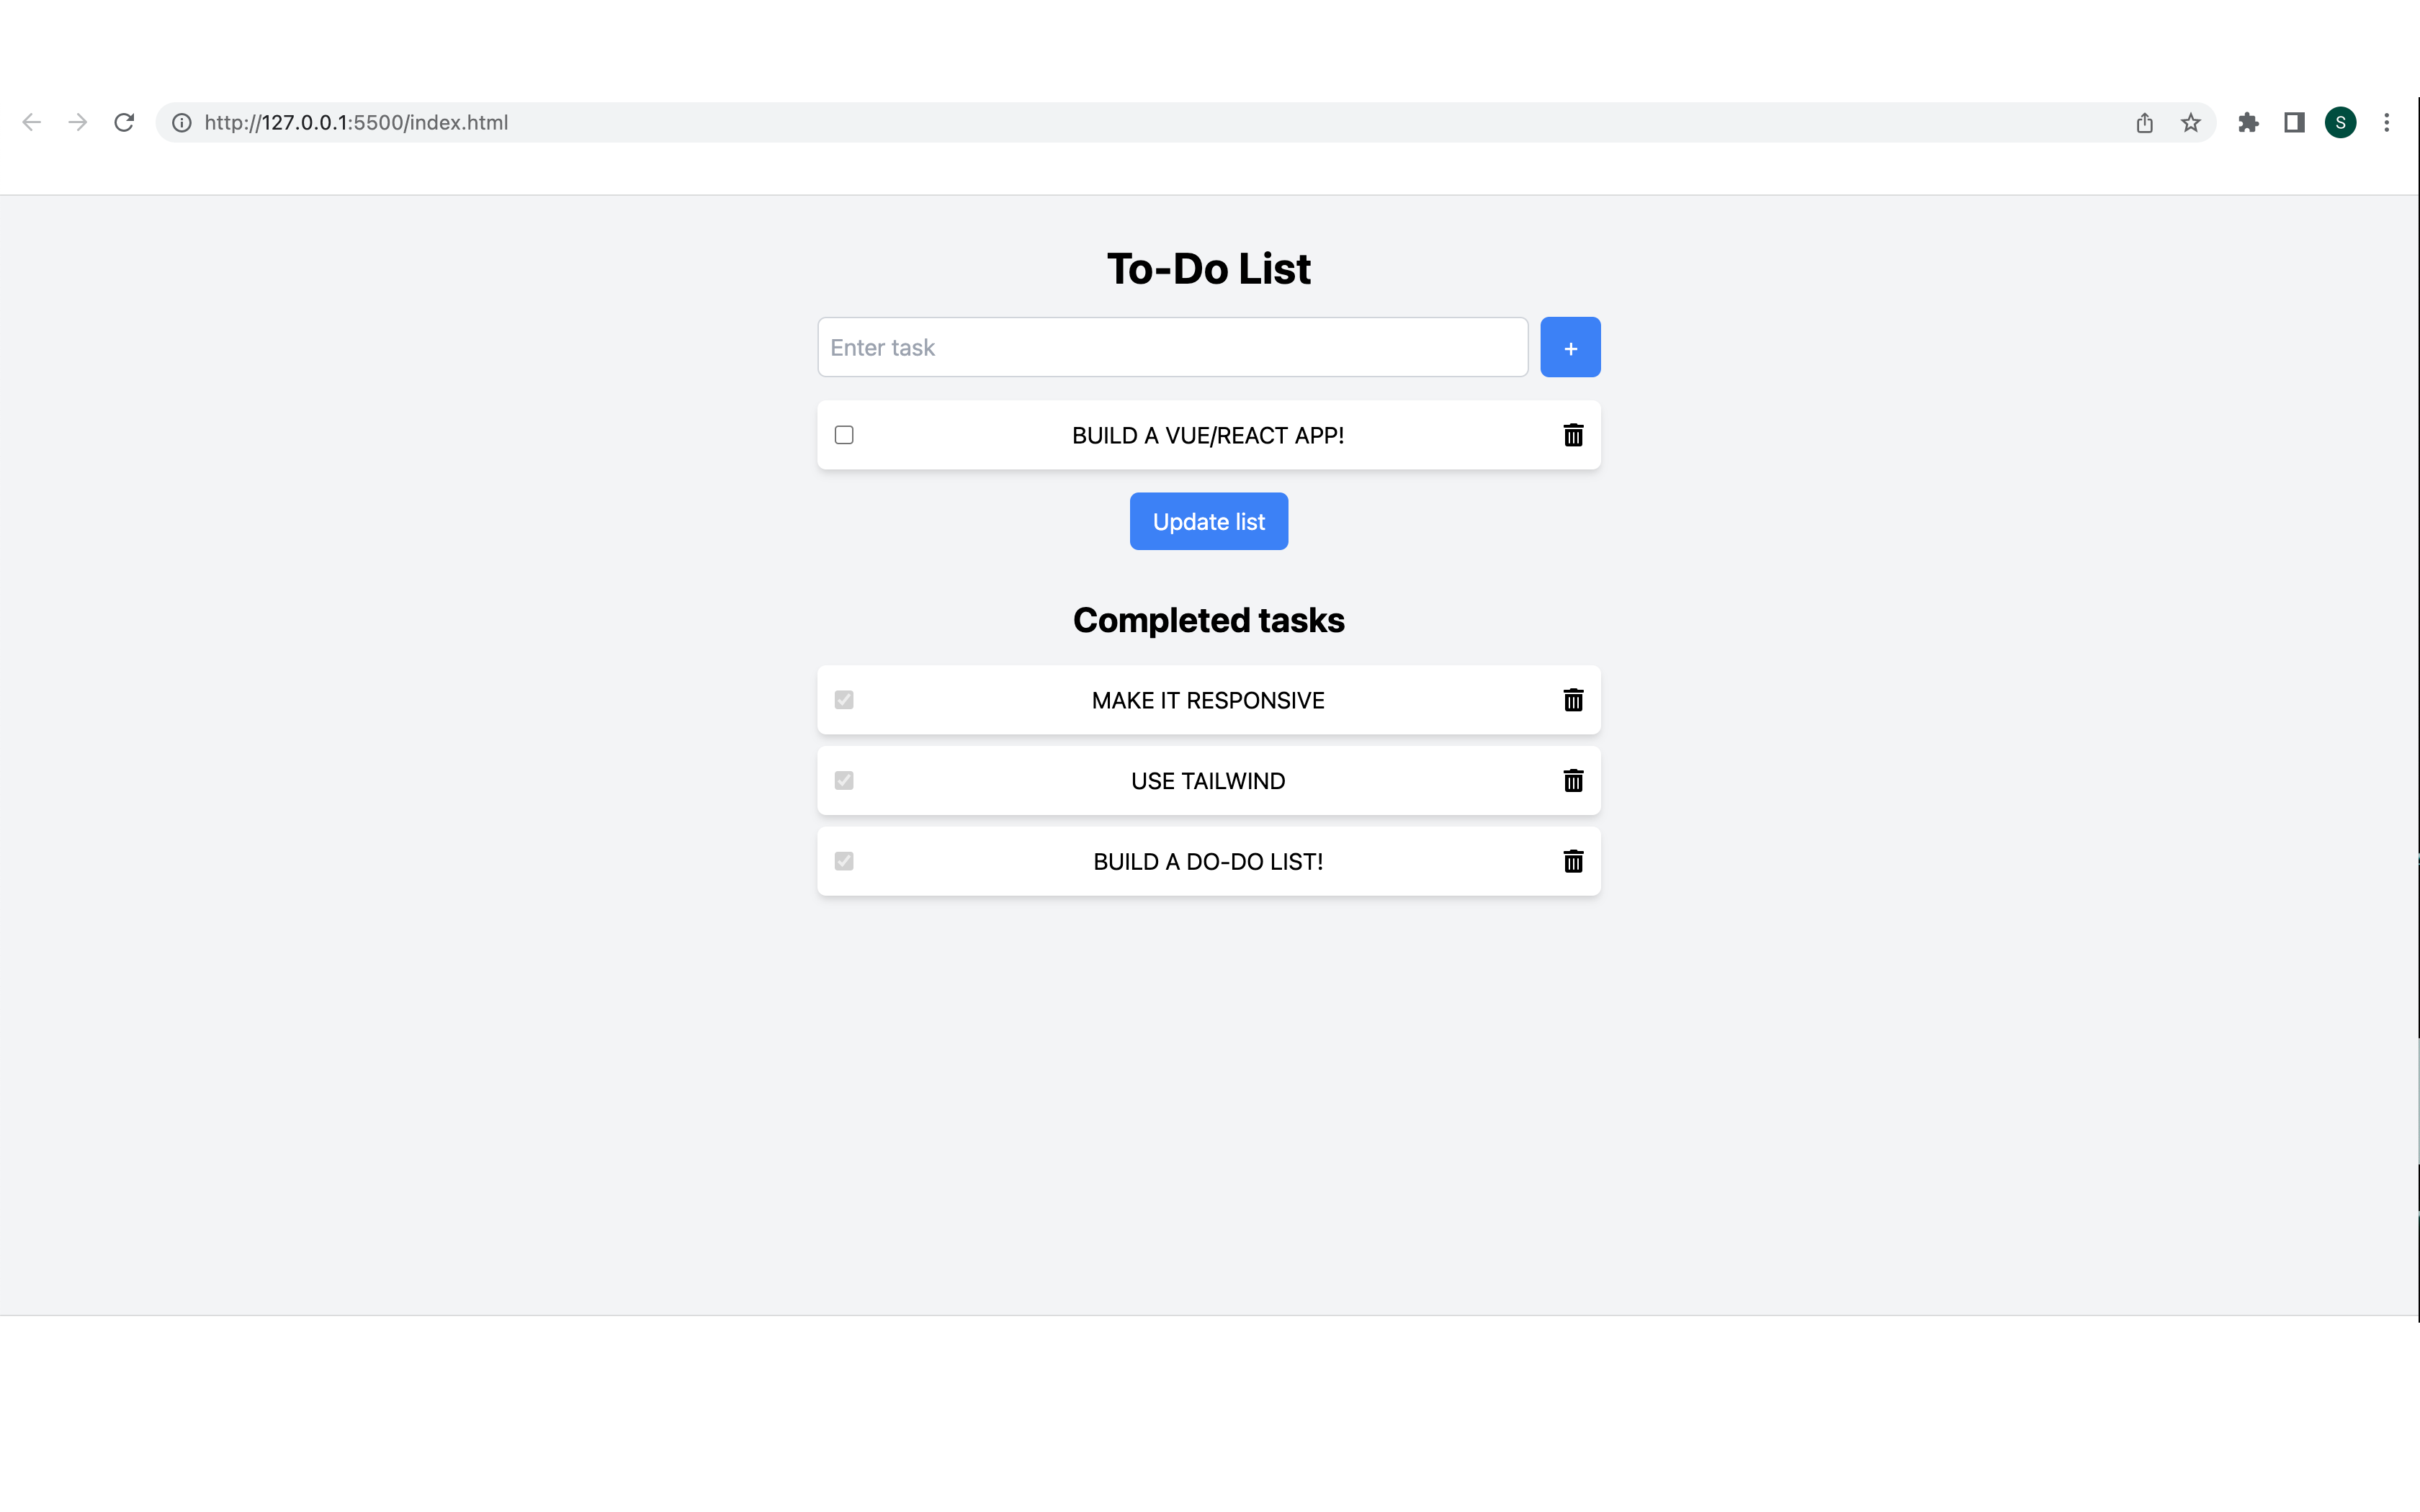2420x1512 pixels.
Task: Delete the "USE TAILWIND" completed task
Action: [1573, 781]
